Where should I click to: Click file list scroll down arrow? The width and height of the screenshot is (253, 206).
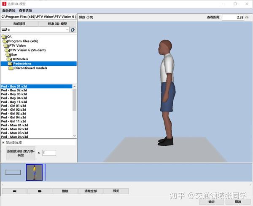(x=74, y=136)
